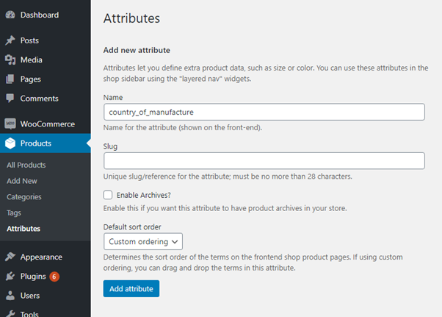Viewport: 442px width, 317px height.
Task: Focus the attribute Name input field
Action: (264, 112)
